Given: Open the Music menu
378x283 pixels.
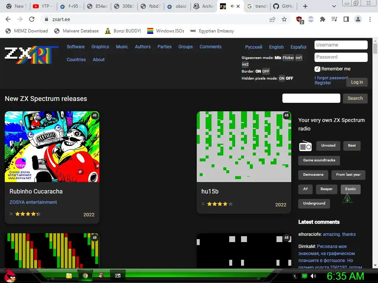Looking at the screenshot, I should point(122,47).
